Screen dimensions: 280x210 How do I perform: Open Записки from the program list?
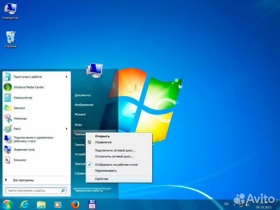pos(19,108)
